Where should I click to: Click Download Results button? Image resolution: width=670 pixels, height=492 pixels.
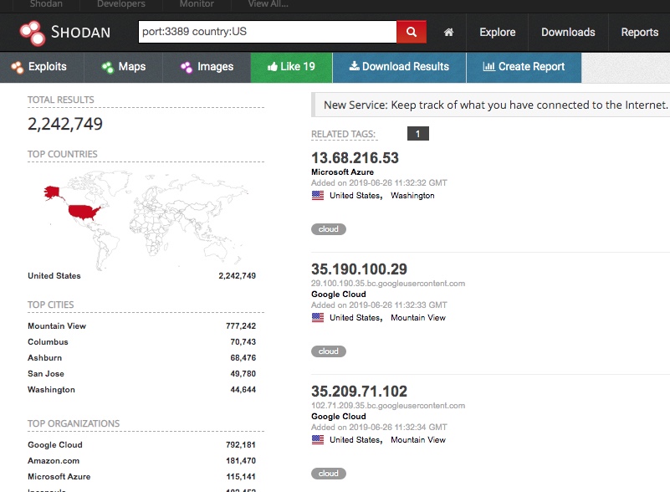[399, 67]
